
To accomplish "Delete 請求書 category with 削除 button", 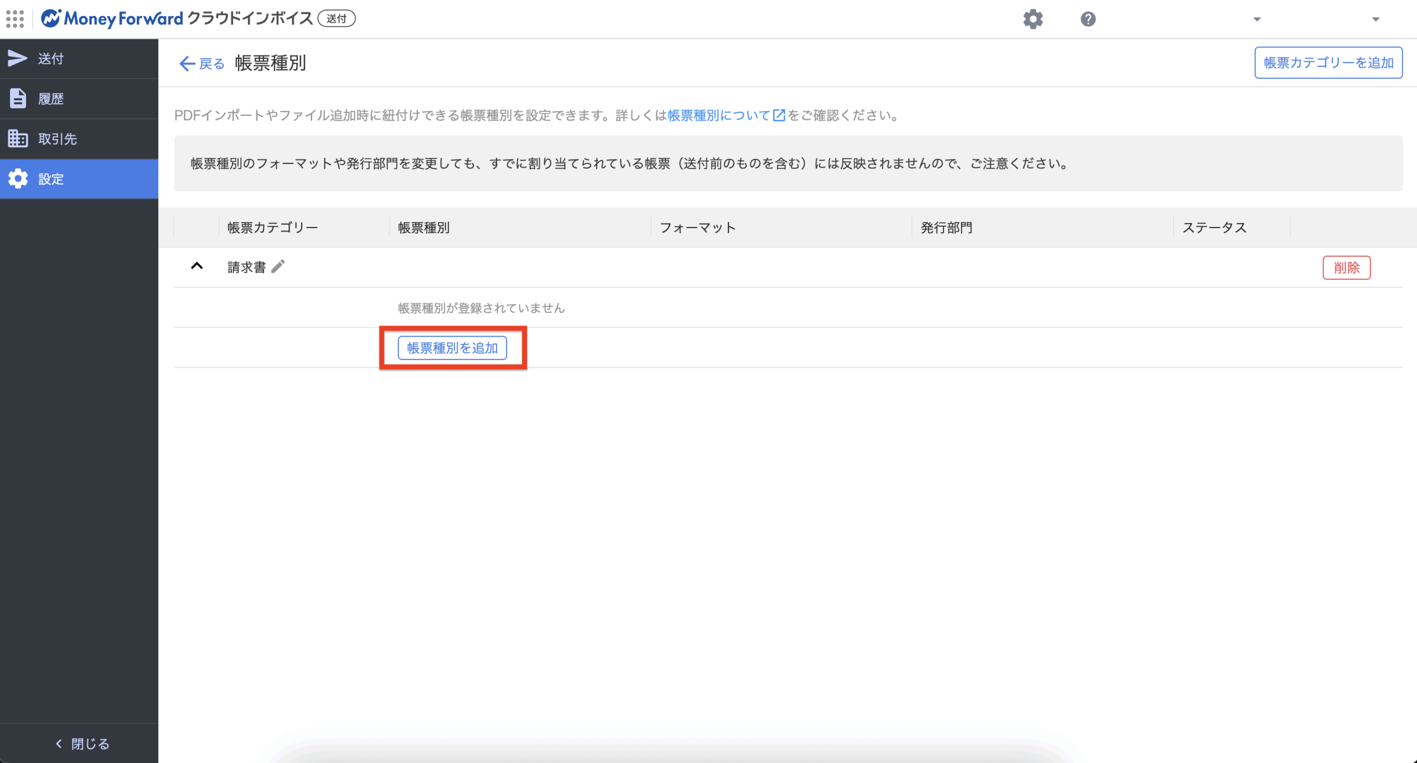I will pos(1346,268).
